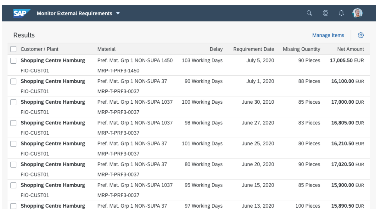Select checkbox for 16,210.50 EUR row
This screenshot has height=209, width=380.
[13, 143]
